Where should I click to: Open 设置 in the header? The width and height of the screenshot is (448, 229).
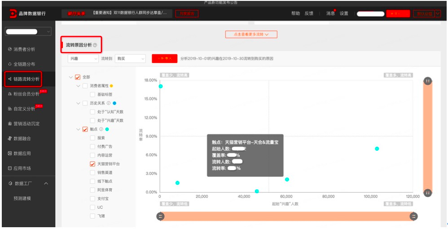coord(344,13)
